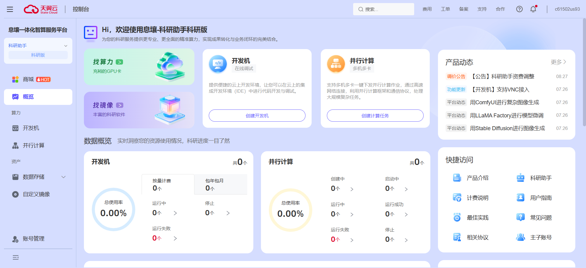Click the 自定义镜像 disc icon

click(x=15, y=194)
